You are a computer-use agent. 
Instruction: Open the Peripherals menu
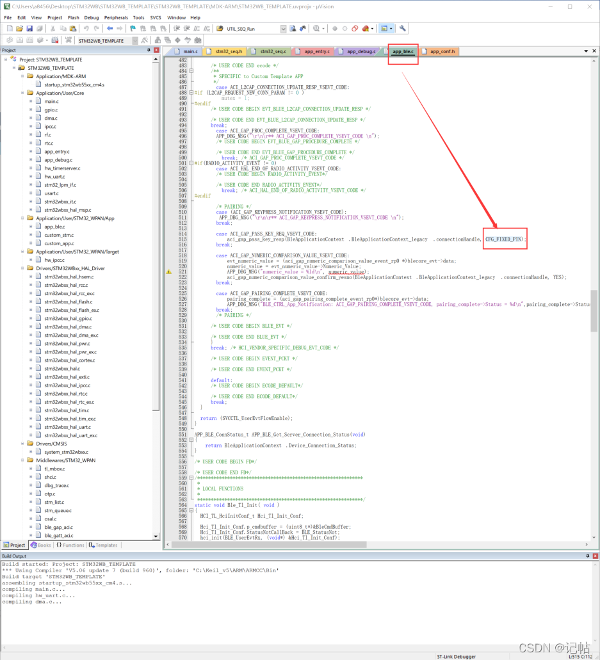tap(116, 18)
